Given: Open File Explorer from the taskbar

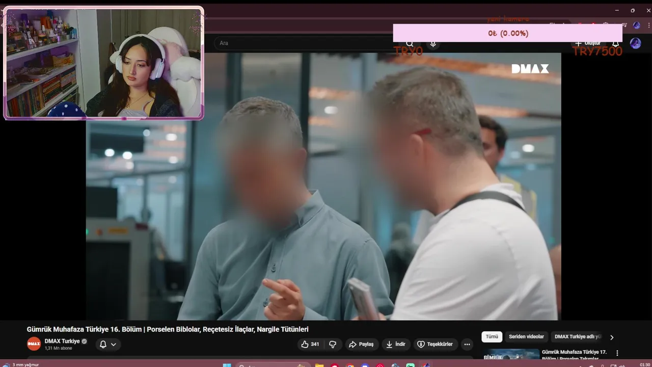Looking at the screenshot, I should click(319, 365).
